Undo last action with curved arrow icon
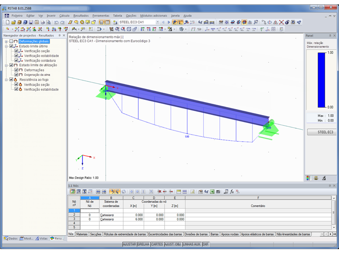The height and width of the screenshot is (254, 339). coord(56,22)
